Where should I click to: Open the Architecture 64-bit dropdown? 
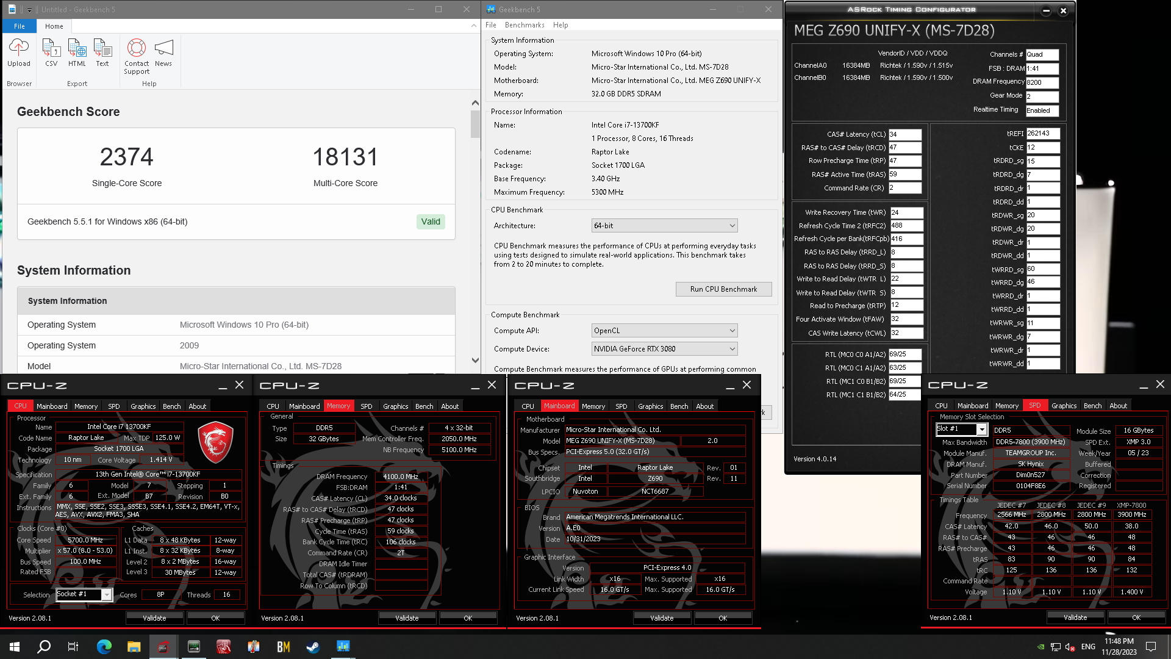pos(664,226)
